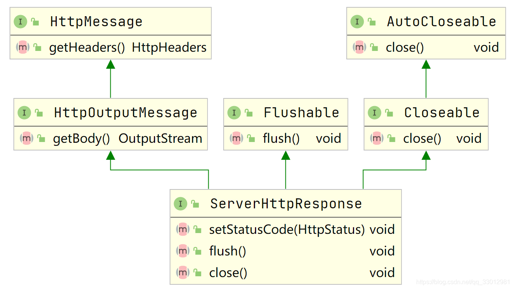Click the getHeaders() method name
The width and height of the screenshot is (513, 289).
87,47
